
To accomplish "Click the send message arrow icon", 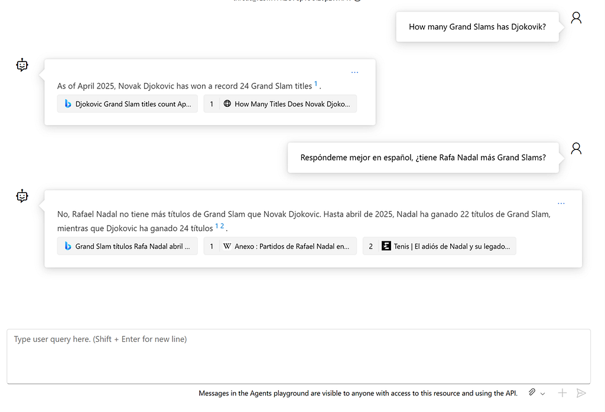I will 581,393.
